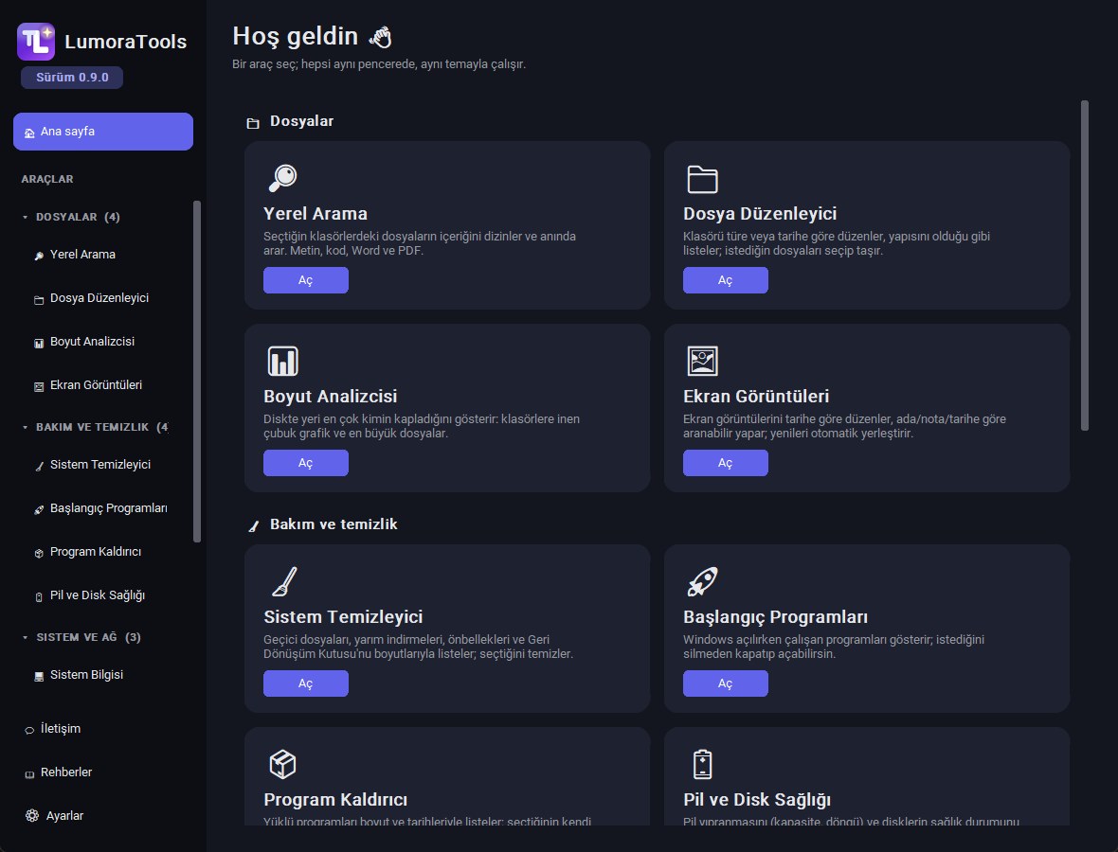Click the box icon on Program Kaldırıcı card
This screenshot has width=1118, height=852.
point(282,764)
